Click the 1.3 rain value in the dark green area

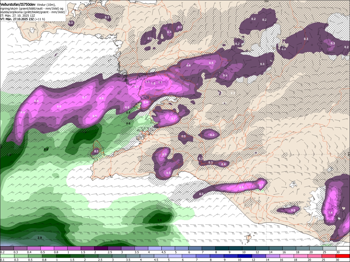pyautogui.click(x=160, y=220)
